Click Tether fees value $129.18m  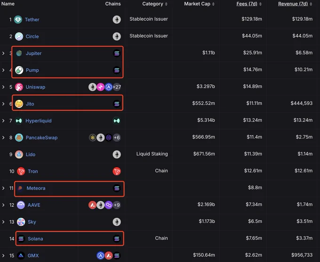[x=252, y=19]
